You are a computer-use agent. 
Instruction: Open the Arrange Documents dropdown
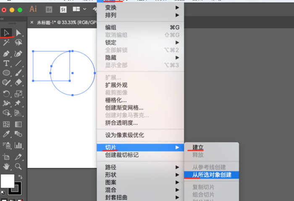(x=79, y=9)
